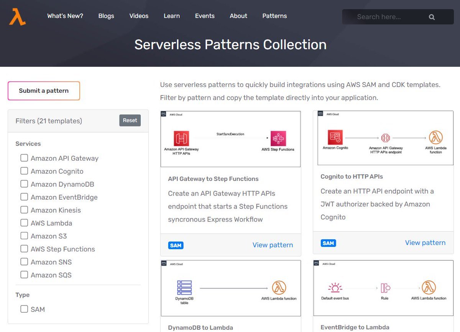Enable the AWS Step Functions filter
Image resolution: width=460 pixels, height=332 pixels.
click(x=24, y=249)
